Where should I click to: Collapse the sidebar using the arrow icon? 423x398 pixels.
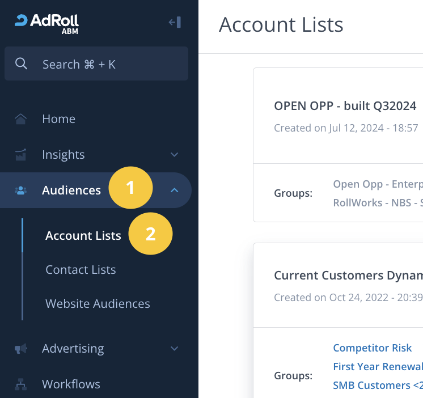coord(175,22)
